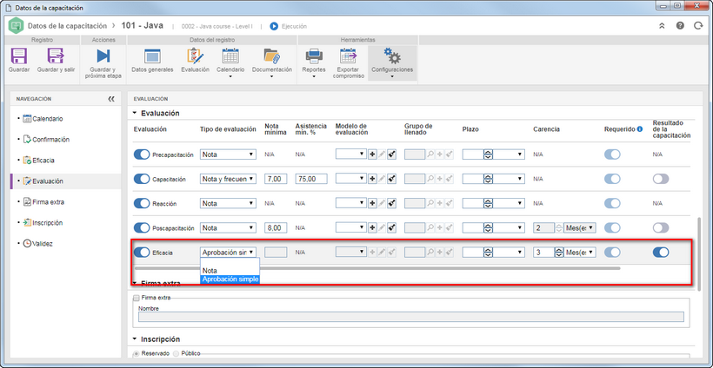The image size is (713, 368).
Task: Go to Eficacia in navigation
Action: [x=38, y=161]
